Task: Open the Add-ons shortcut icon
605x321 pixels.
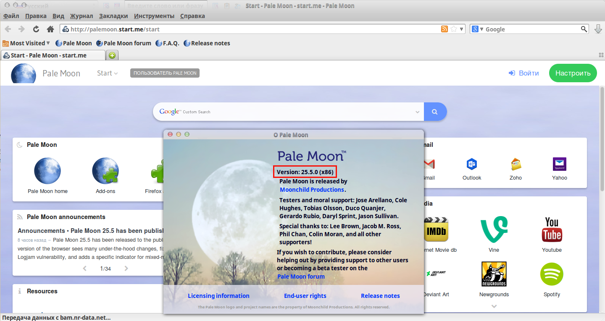Action: coord(105,171)
